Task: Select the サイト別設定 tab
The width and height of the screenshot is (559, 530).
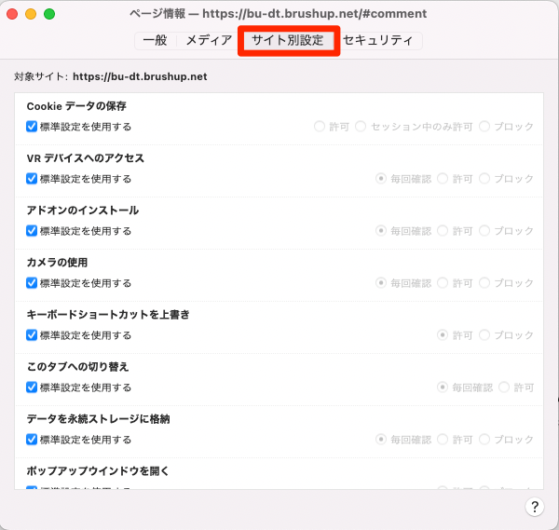Action: [287, 41]
